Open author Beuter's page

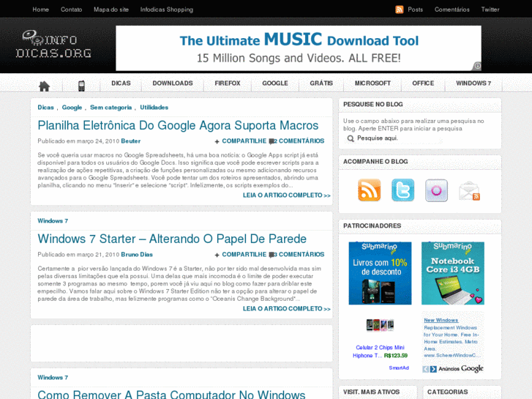pos(131,141)
